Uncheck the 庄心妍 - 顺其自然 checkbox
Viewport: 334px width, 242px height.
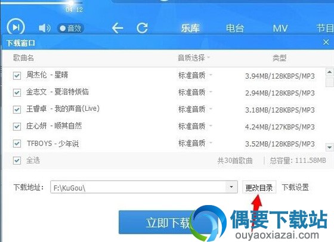(17, 126)
